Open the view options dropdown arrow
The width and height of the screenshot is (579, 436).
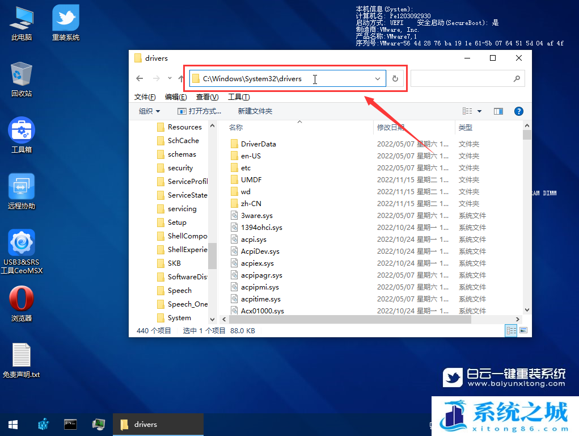pyautogui.click(x=479, y=111)
